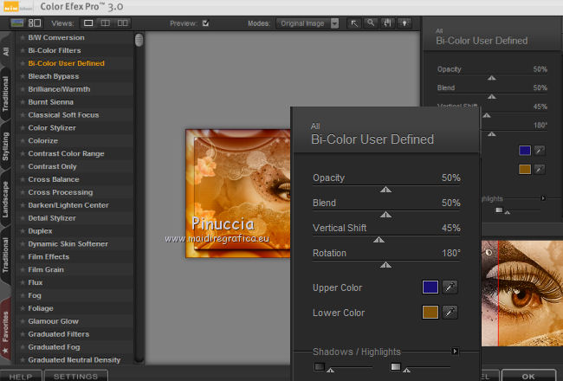Image resolution: width=563 pixels, height=381 pixels.
Task: Click Vertical Shift slider handle in enlarged inset
Action: click(379, 240)
